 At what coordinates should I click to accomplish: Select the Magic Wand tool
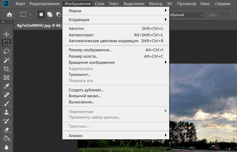pyautogui.click(x=6, y=60)
